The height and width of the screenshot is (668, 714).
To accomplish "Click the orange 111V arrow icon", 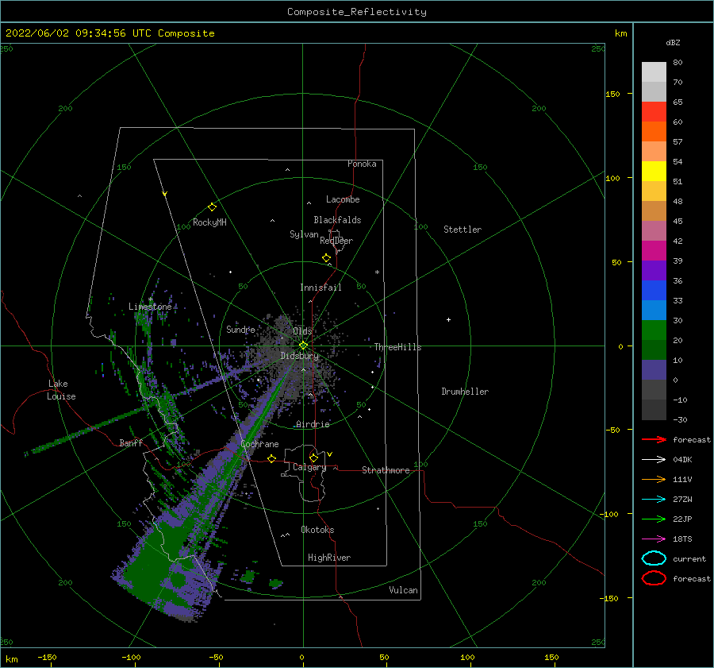I will coord(654,479).
